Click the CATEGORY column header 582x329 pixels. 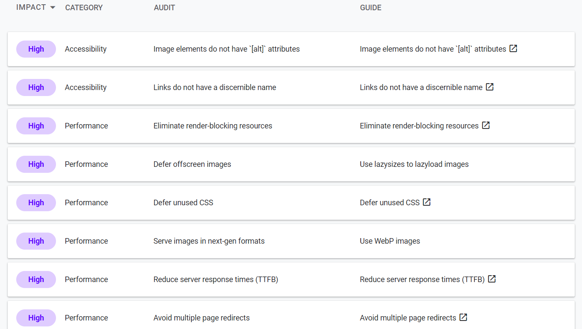click(84, 8)
